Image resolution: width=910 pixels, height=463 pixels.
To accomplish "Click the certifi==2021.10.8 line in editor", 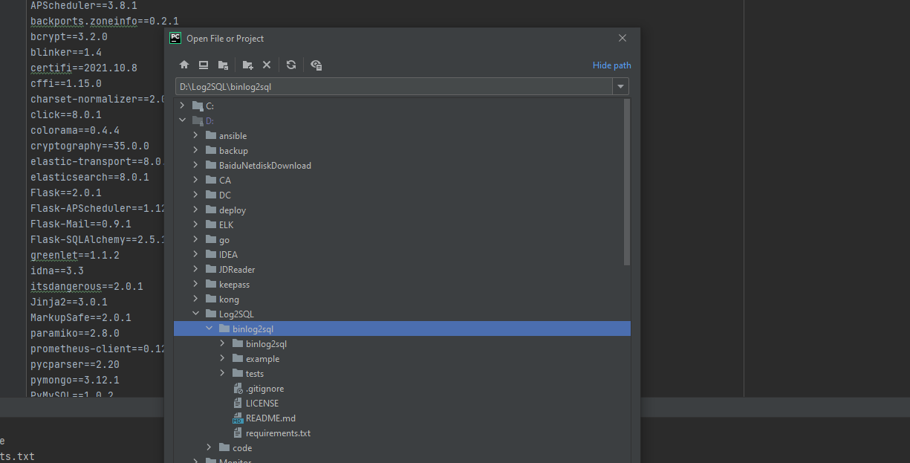I will pyautogui.click(x=84, y=68).
